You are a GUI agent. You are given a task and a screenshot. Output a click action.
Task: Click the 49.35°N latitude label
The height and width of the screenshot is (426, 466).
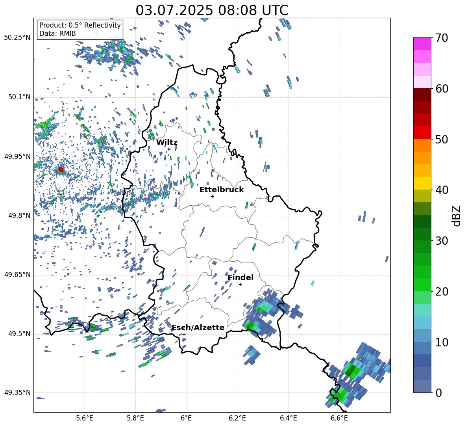[17, 393]
